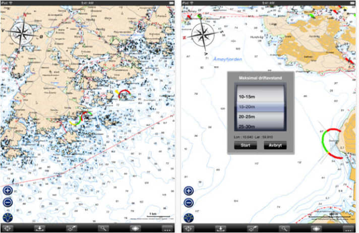Tap the crosshair position icon in right toolbar
This screenshot has height=233, width=359.
[188, 228]
